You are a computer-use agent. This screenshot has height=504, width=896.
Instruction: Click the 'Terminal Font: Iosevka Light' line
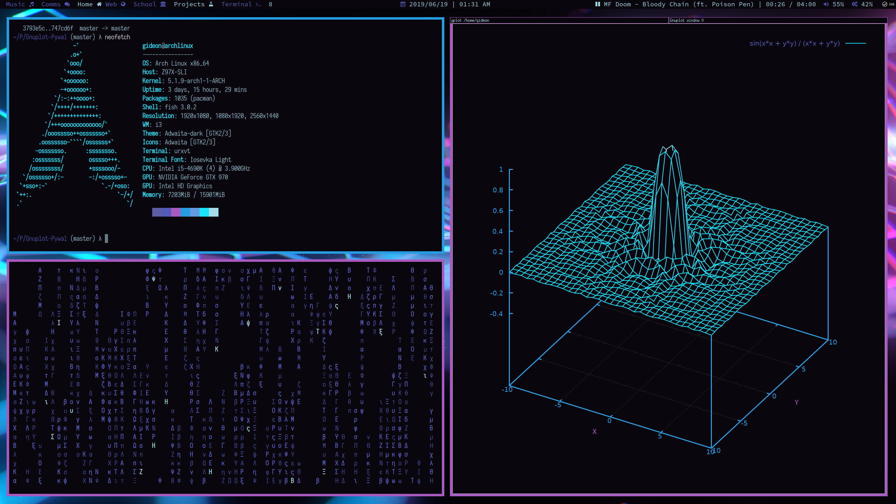pos(187,160)
